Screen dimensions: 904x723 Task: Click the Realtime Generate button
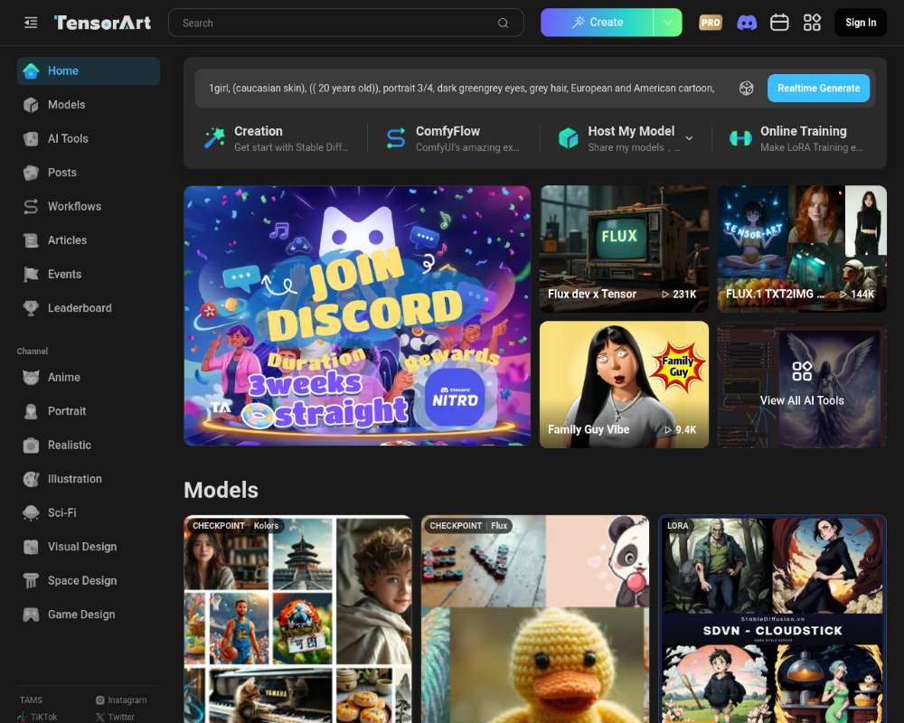[818, 89]
